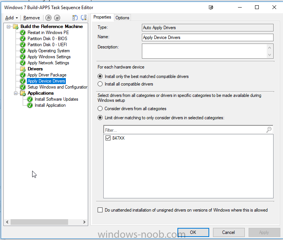Click the tree horizontal scrollbar thumb
This screenshot has width=283, height=240.
tap(39, 222)
